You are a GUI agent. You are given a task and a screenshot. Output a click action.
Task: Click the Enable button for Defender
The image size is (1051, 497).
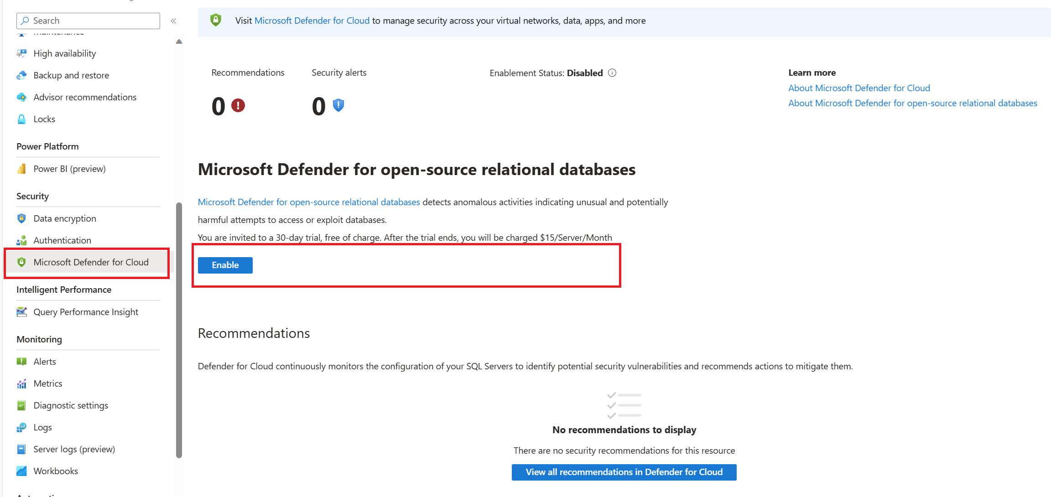tap(225, 265)
